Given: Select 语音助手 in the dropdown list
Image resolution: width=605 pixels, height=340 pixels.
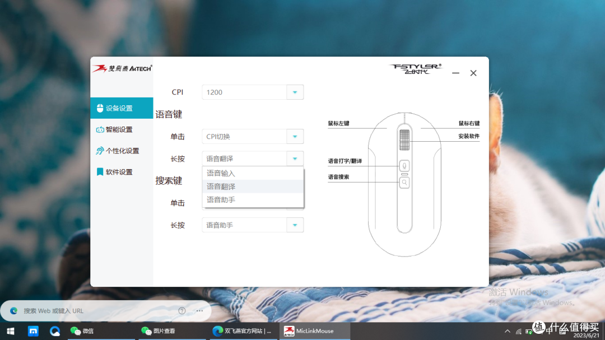Looking at the screenshot, I should pyautogui.click(x=253, y=199).
